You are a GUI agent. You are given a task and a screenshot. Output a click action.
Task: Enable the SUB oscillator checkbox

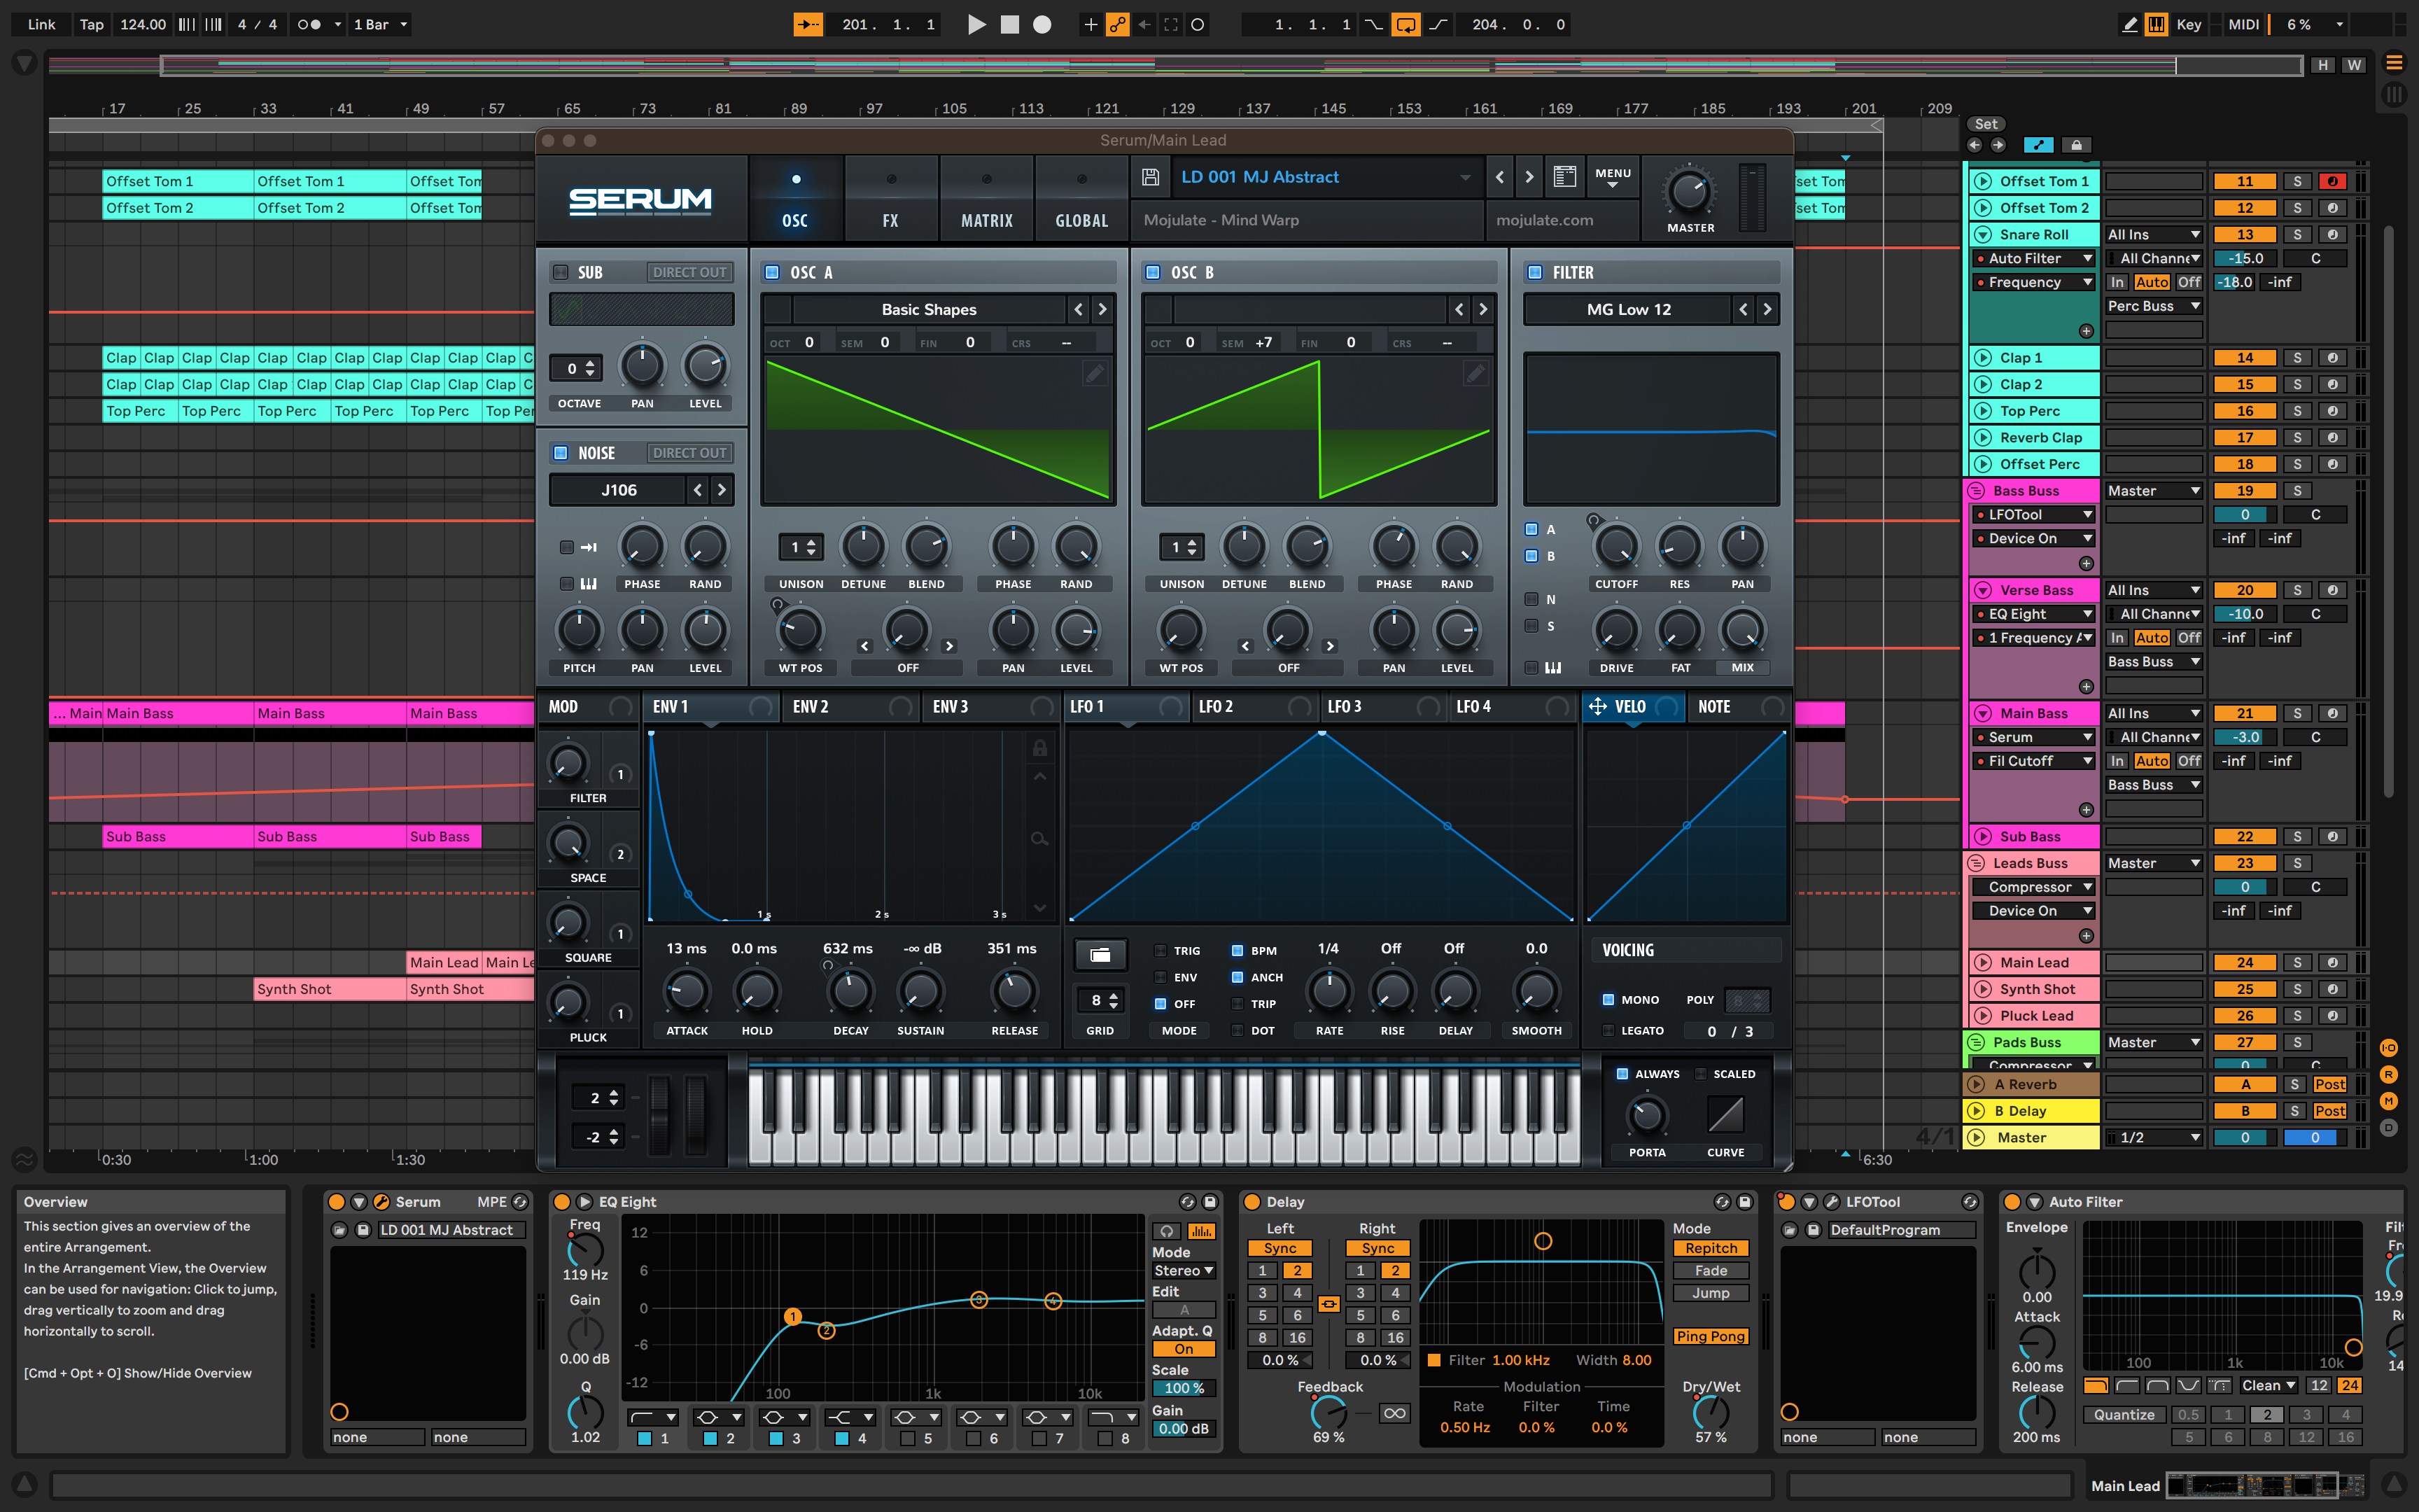pos(561,272)
